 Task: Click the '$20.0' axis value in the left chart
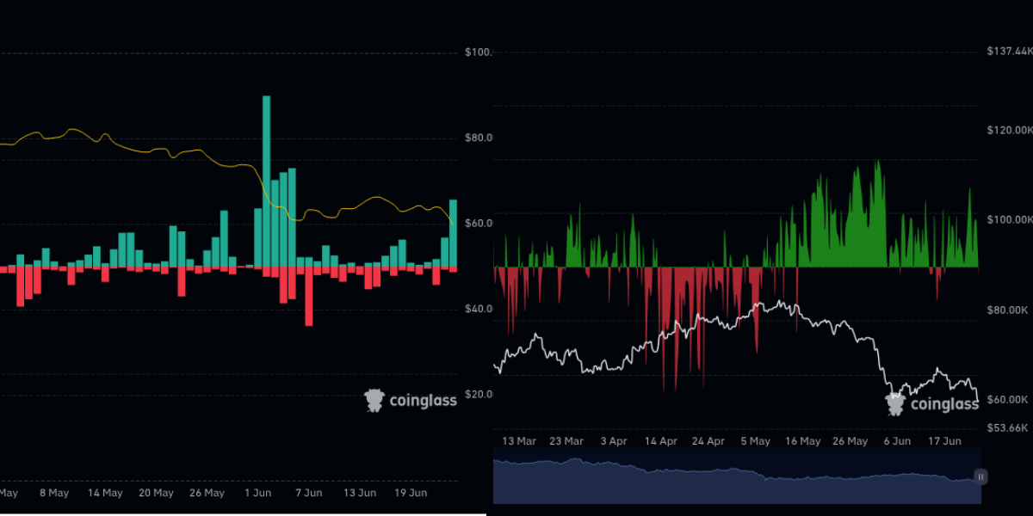click(x=478, y=394)
